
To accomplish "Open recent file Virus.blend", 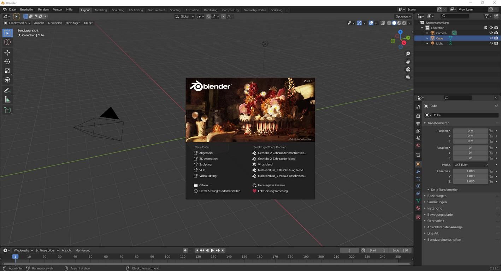I will click(x=265, y=164).
